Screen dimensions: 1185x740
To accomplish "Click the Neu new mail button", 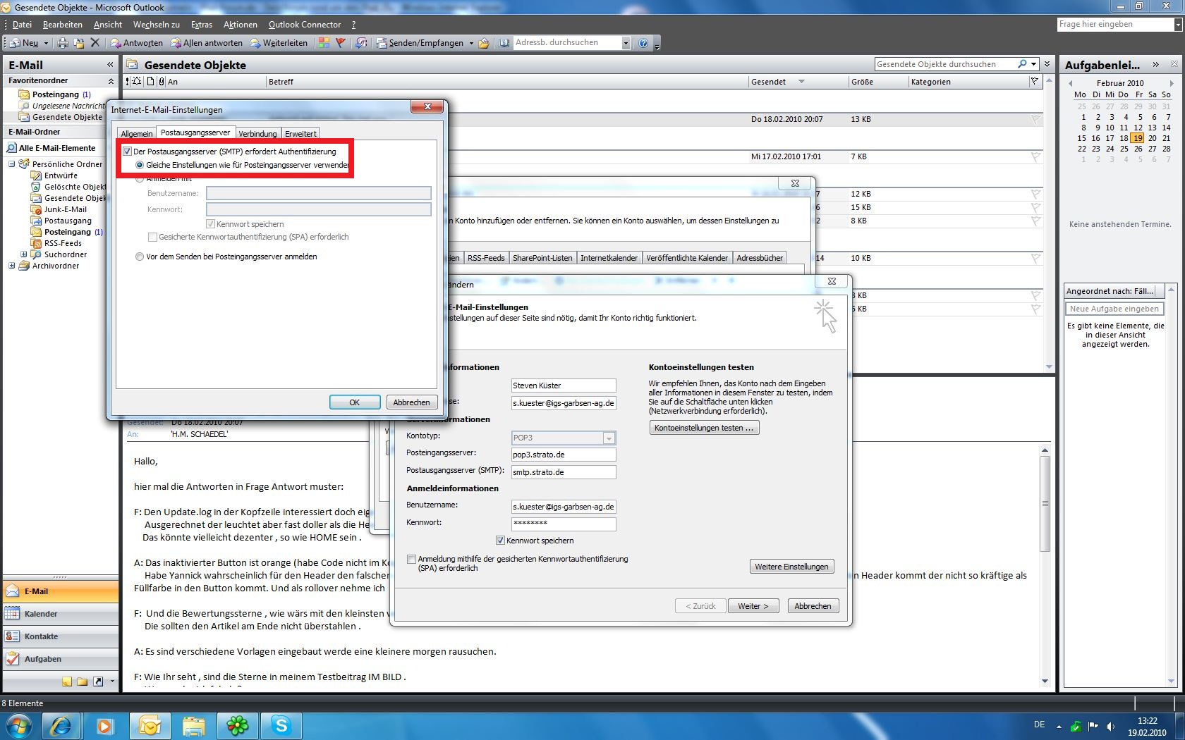I will coord(24,43).
